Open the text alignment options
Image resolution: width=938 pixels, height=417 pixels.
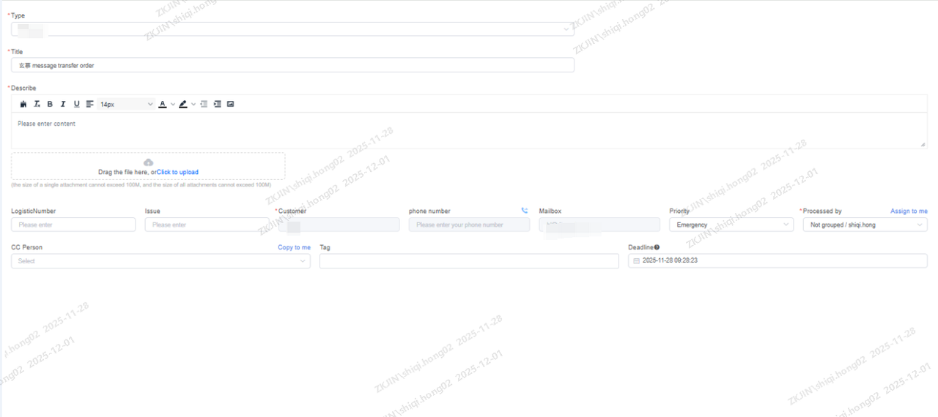(x=89, y=105)
